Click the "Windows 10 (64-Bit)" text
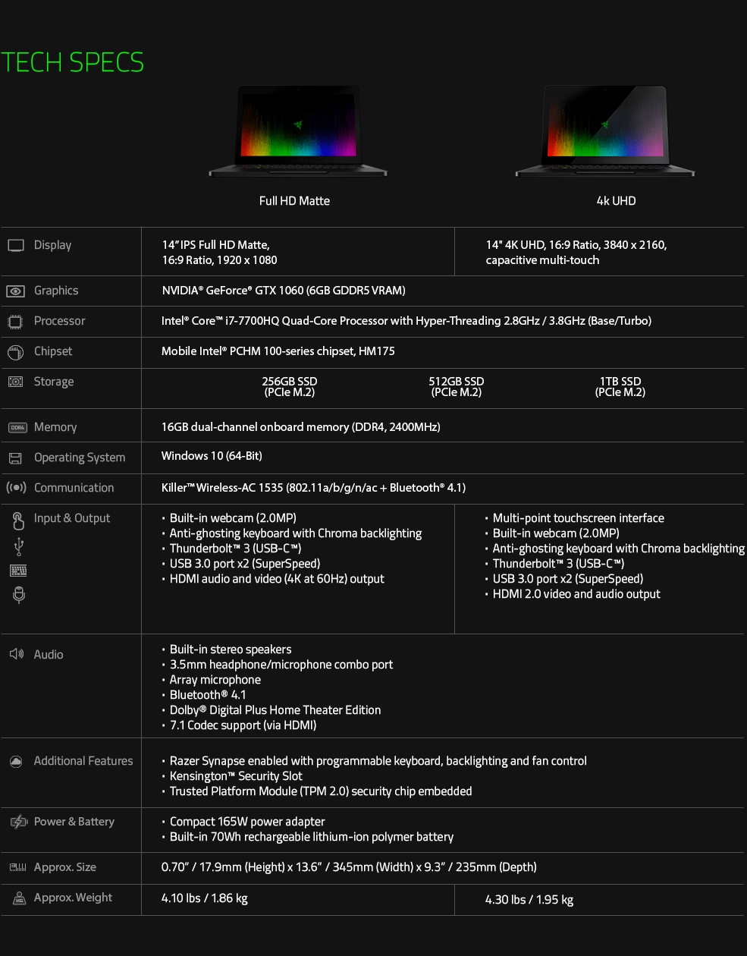 click(212, 456)
